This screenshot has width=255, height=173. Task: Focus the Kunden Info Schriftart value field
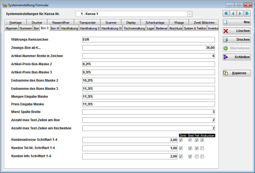(x=130, y=156)
